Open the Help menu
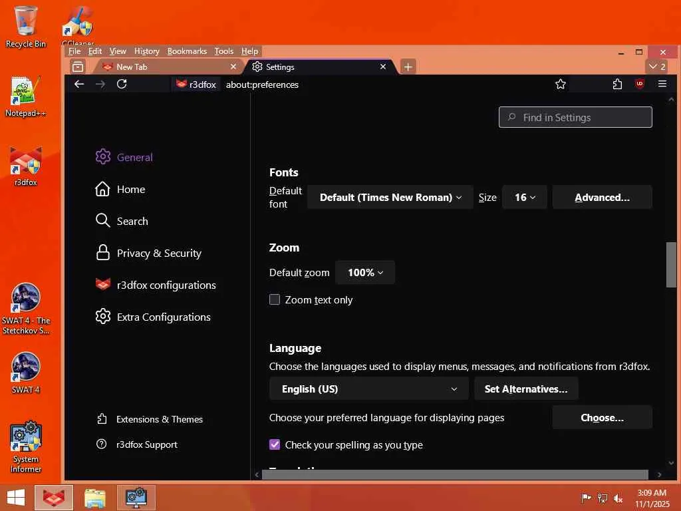Viewport: 681px width, 511px height. pyautogui.click(x=250, y=51)
